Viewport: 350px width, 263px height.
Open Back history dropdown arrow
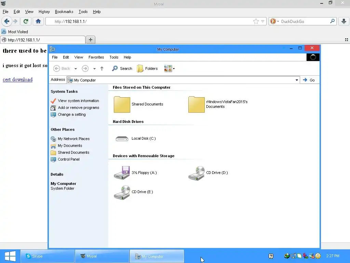point(76,68)
